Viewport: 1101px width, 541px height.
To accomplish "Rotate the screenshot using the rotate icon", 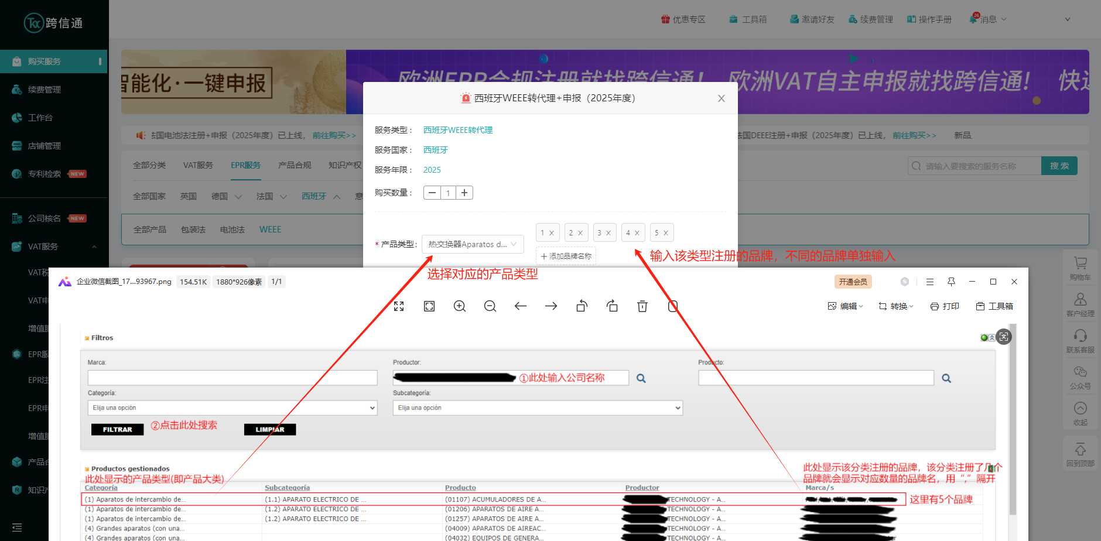I will pos(582,306).
